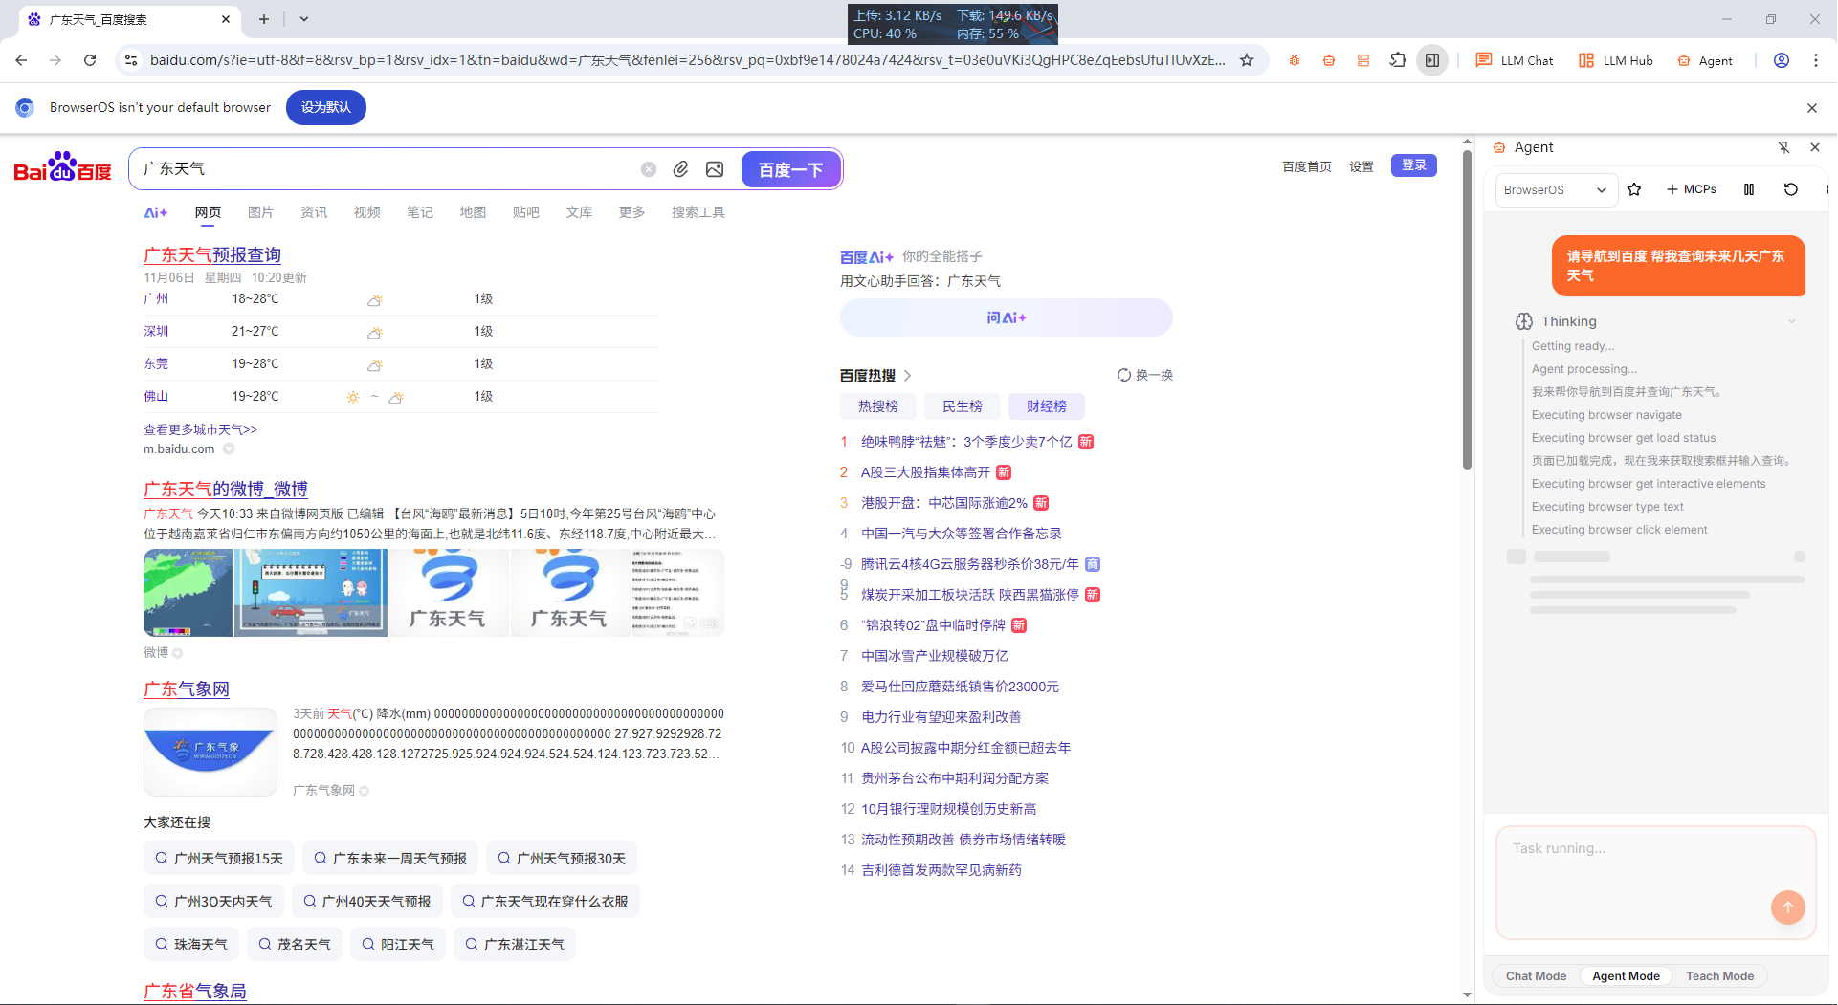This screenshot has height=1005, width=1838.
Task: Switch to the 视频 tab
Action: point(366,212)
